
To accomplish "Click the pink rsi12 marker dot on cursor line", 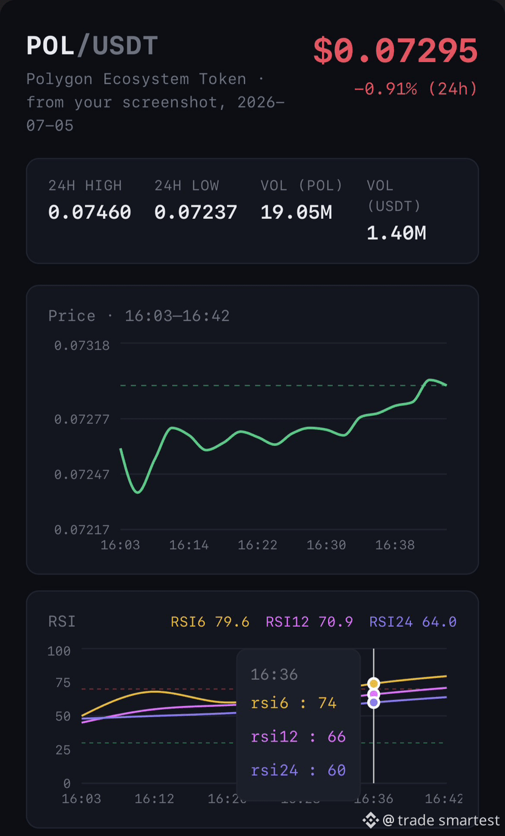I will click(374, 695).
